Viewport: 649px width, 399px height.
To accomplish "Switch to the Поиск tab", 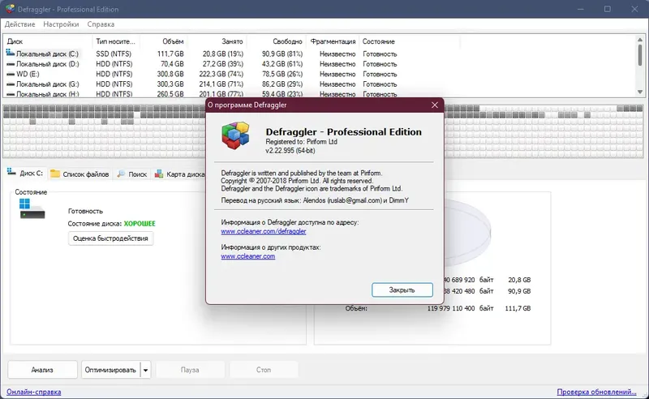I will pos(132,174).
